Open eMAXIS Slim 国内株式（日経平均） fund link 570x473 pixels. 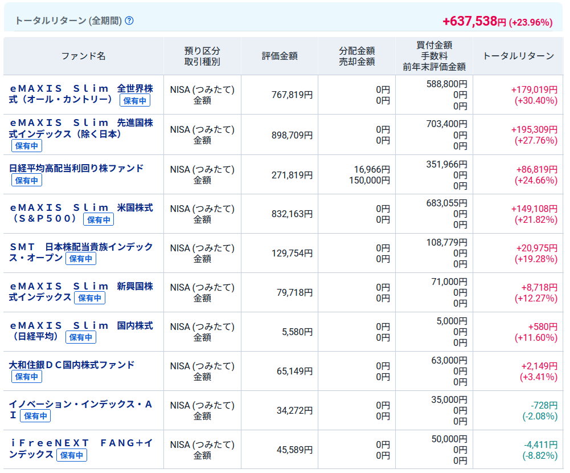(x=81, y=331)
